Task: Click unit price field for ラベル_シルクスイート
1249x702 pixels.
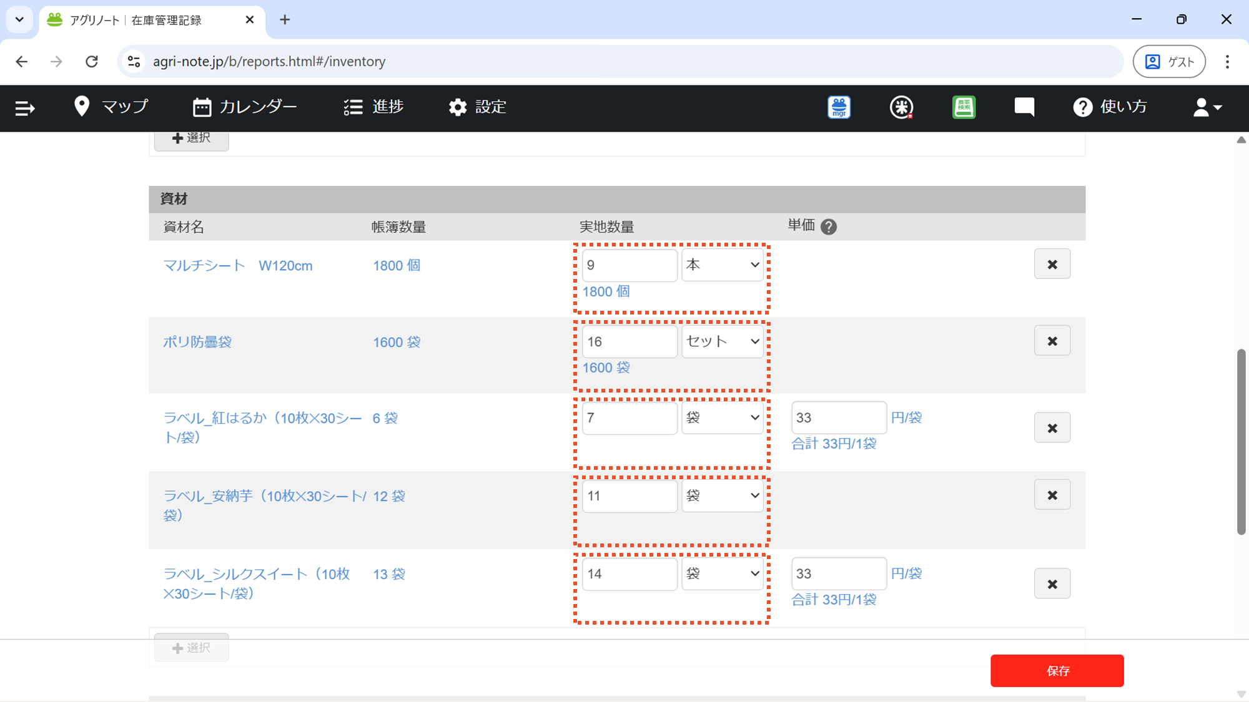Action: pyautogui.click(x=839, y=573)
